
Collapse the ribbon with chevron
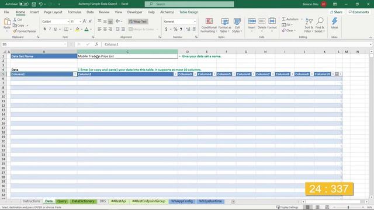tap(370, 37)
